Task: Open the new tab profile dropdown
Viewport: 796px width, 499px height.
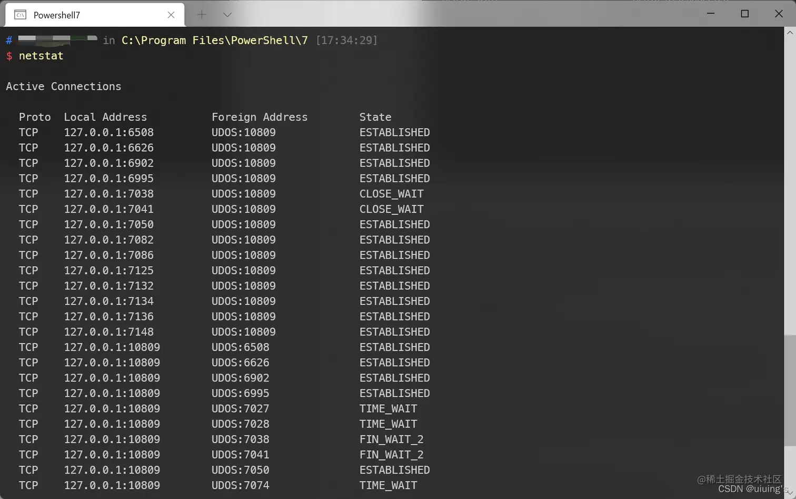Action: click(x=227, y=15)
